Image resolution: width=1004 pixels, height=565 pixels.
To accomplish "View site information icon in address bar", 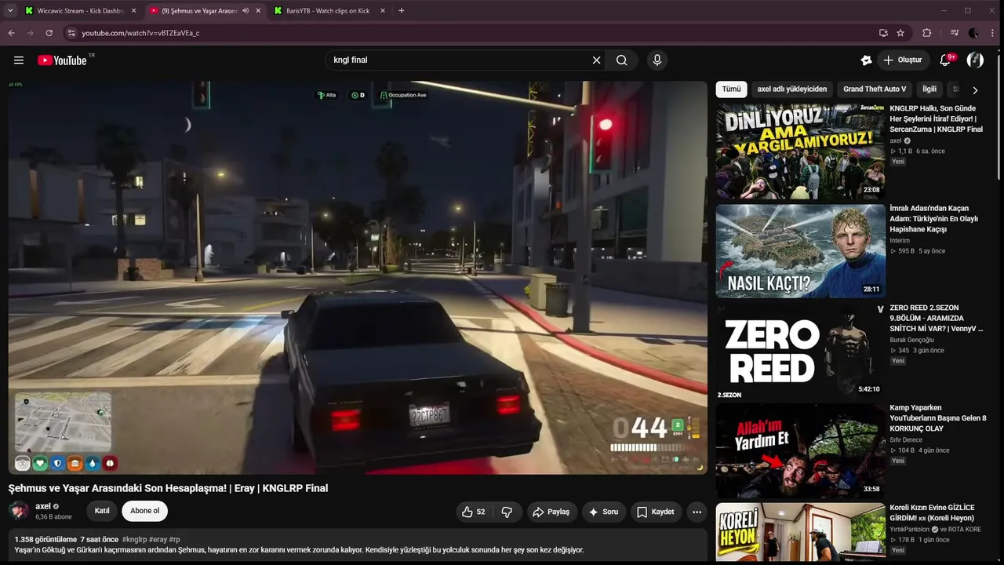I will 71,33.
